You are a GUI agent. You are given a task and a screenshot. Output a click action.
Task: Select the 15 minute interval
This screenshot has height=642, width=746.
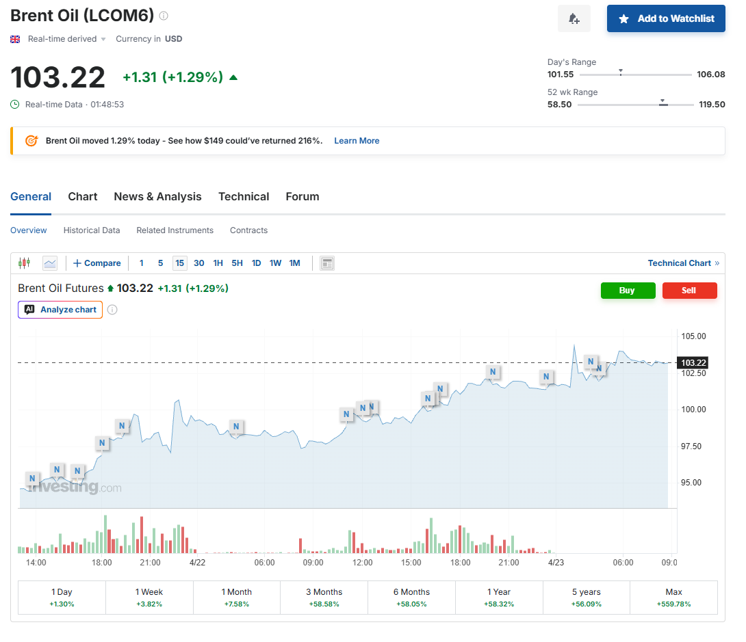(x=179, y=263)
